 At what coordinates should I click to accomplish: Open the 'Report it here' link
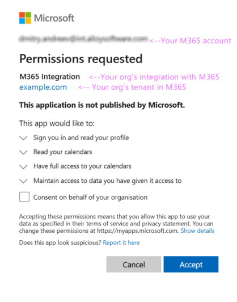(x=121, y=242)
